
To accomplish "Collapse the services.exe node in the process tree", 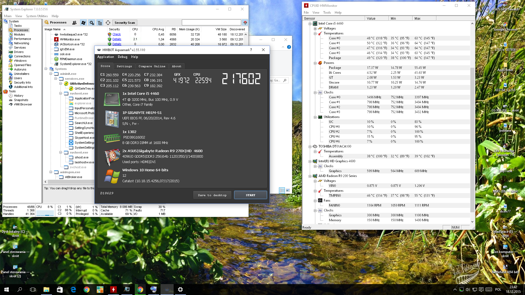I will [56, 79].
